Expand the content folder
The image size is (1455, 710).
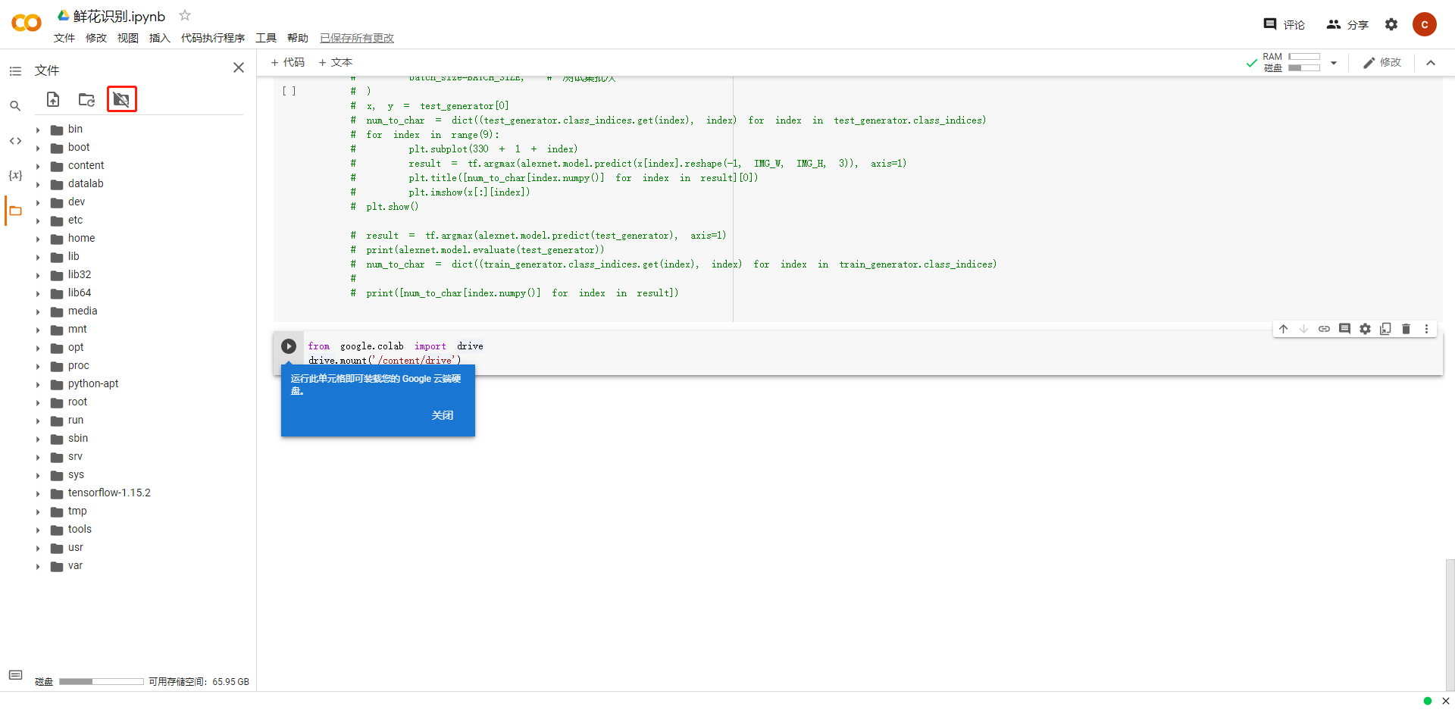pyautogui.click(x=38, y=166)
